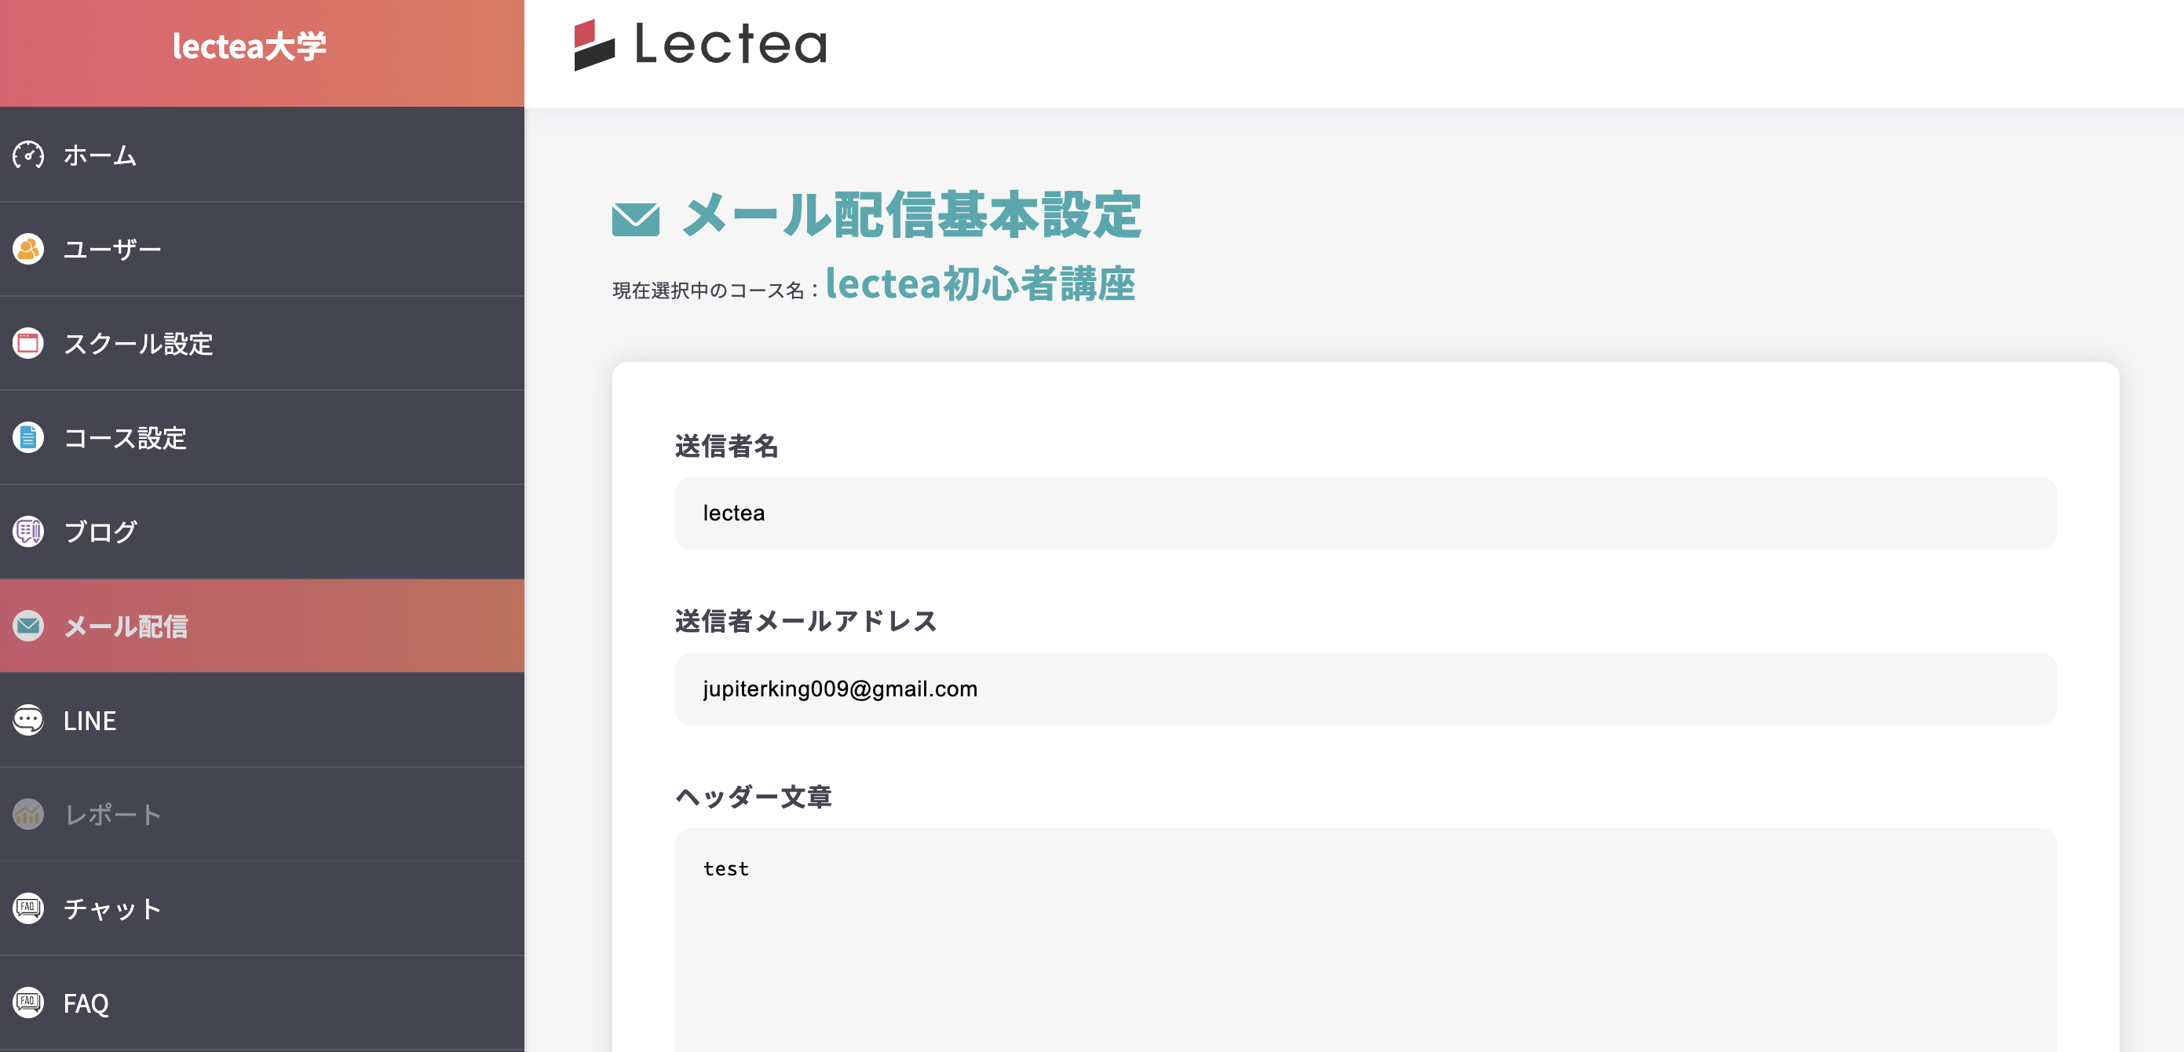Select the ユーザー users icon
The height and width of the screenshot is (1052, 2184).
pos(28,248)
